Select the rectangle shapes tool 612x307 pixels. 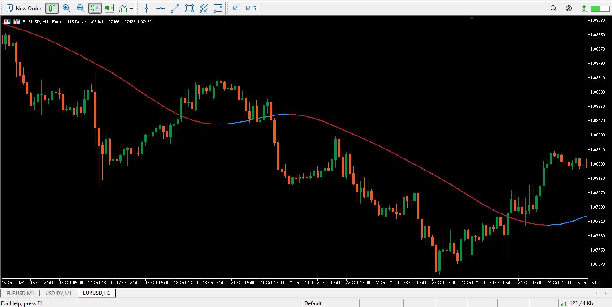189,8
